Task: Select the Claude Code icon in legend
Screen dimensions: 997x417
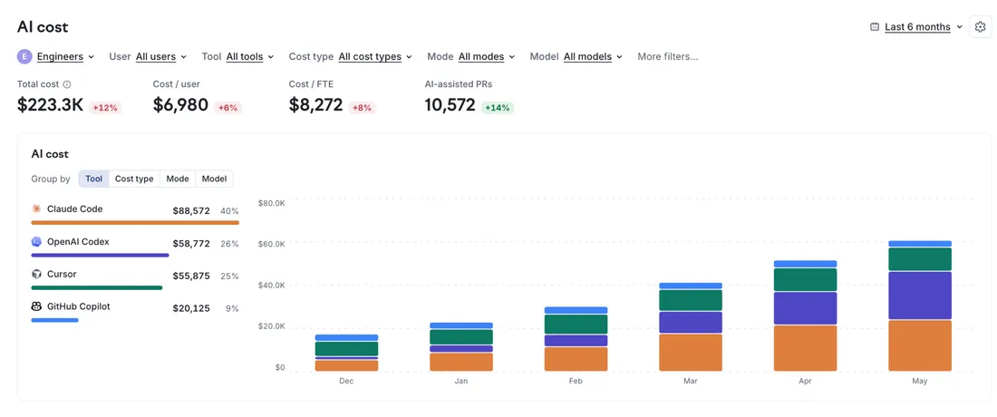Action: point(36,208)
